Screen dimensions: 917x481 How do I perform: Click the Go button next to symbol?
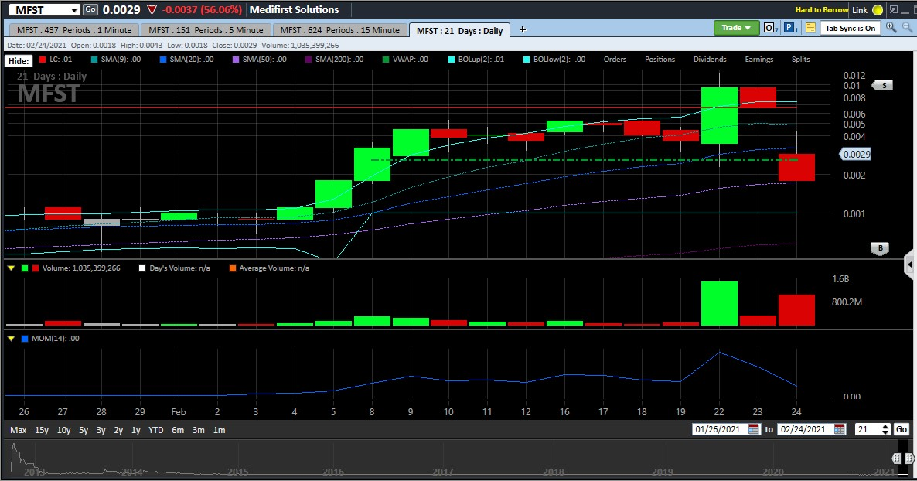[90, 9]
